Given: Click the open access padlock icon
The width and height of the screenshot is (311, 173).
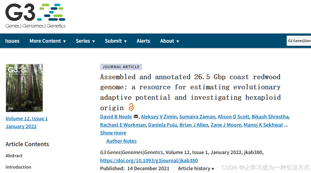Looking at the screenshot, I should pyautogui.click(x=131, y=107).
